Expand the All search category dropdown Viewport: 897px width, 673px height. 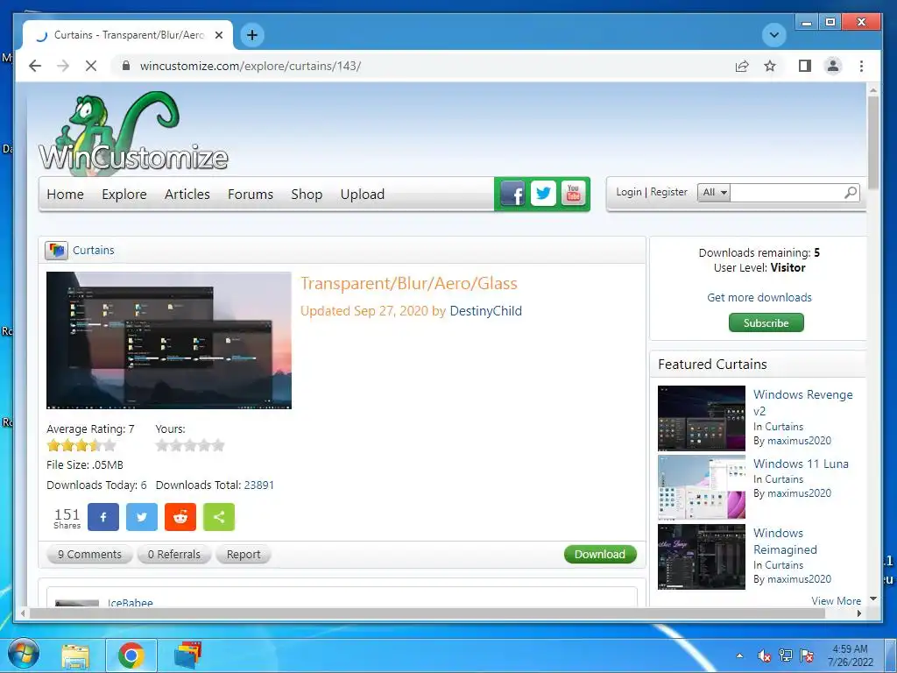(x=713, y=192)
